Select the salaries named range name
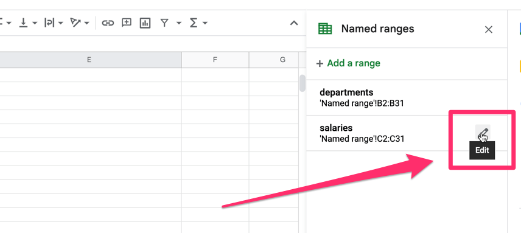521x233 pixels. pos(336,128)
